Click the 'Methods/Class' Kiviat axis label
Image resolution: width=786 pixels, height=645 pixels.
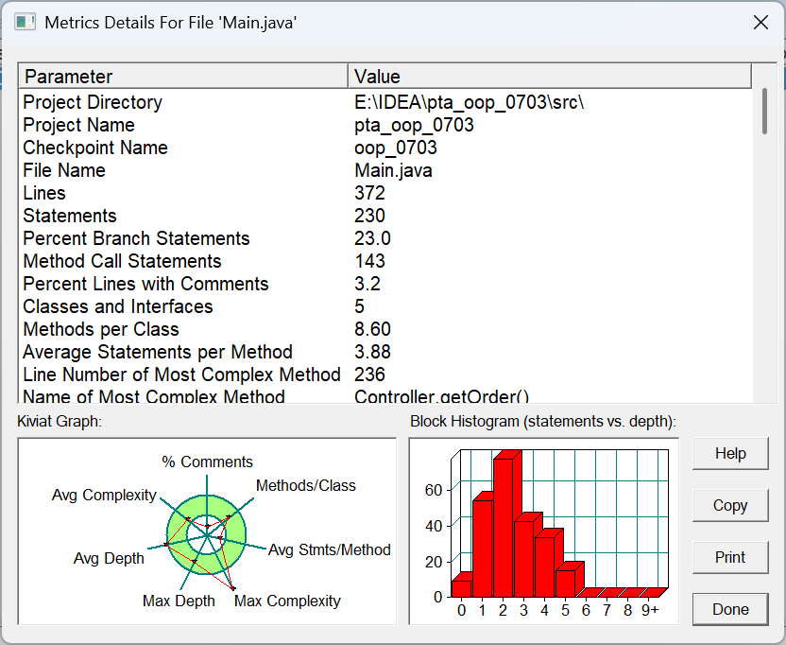click(306, 485)
